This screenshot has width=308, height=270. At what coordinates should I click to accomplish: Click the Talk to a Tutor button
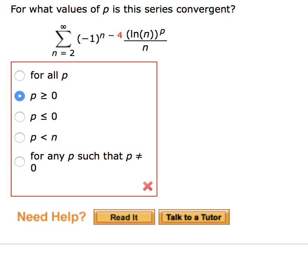(x=194, y=217)
